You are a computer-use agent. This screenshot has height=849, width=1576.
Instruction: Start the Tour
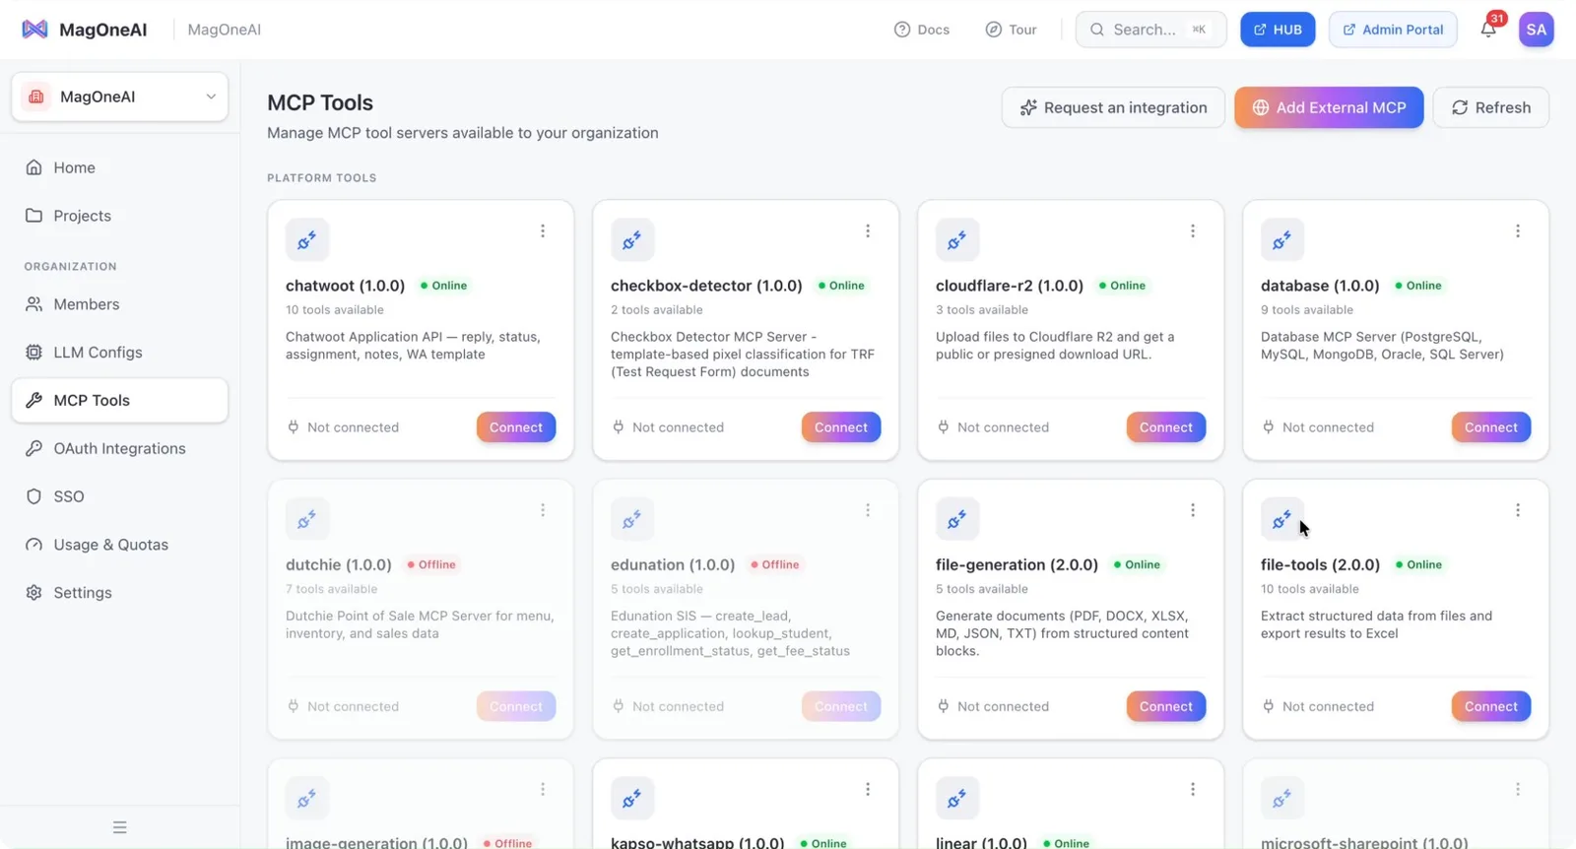pos(1011,30)
